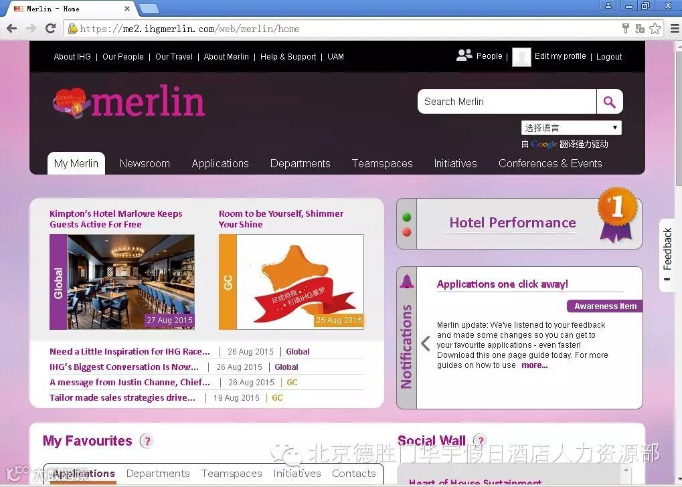Open a new browser tab
This screenshot has width=682, height=487.
149,9
